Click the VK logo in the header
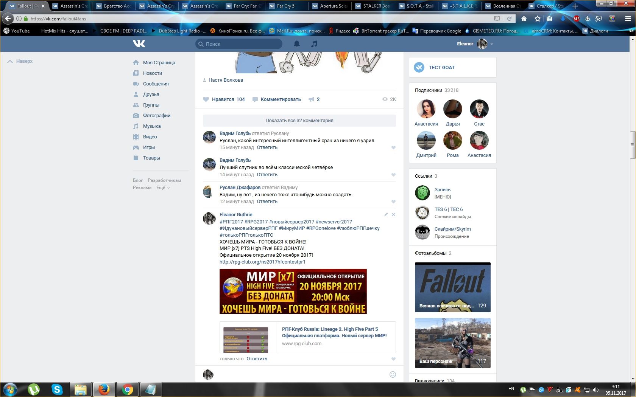This screenshot has width=636, height=397. pos(139,44)
